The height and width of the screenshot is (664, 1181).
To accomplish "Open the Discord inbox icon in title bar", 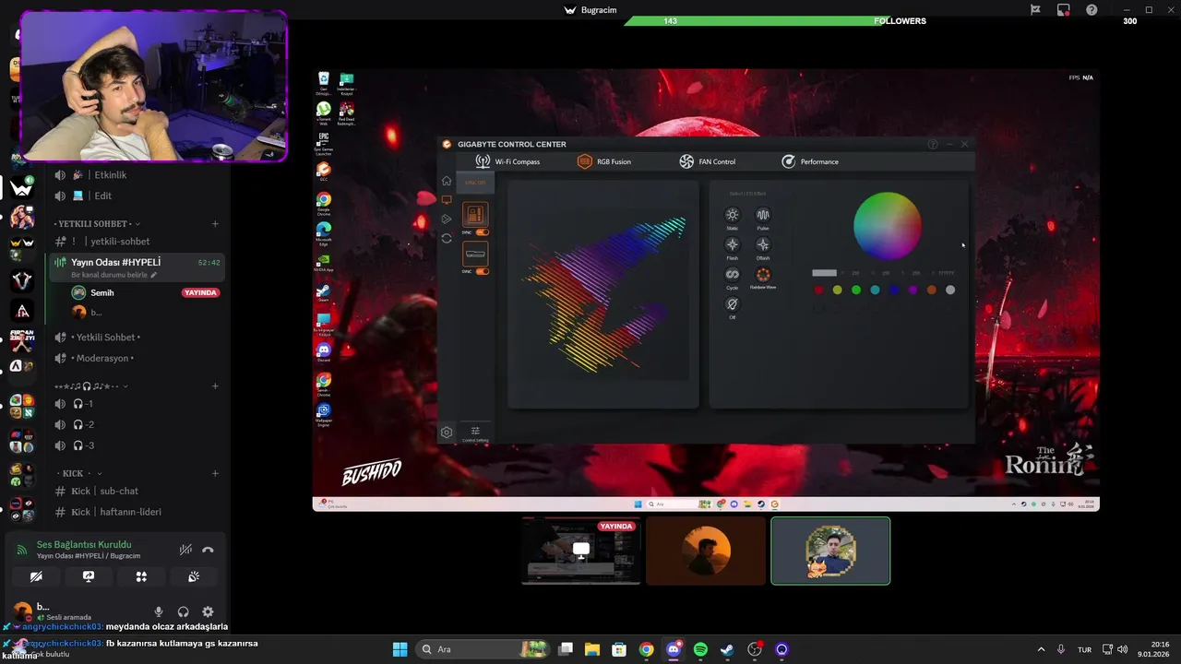I will pyautogui.click(x=1064, y=10).
